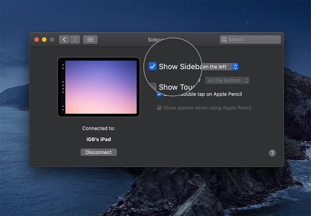The height and width of the screenshot is (216, 311).
Task: Click the magnifying loupe highlighting Show Sidebar
Action: coord(174,68)
